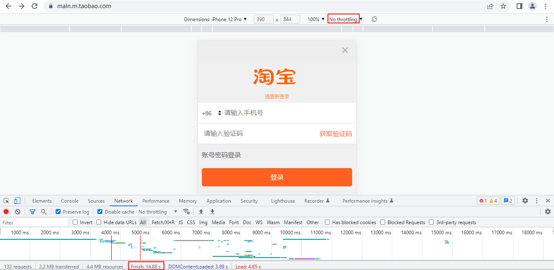Screen dimensions: 554x270
Task: Go forward in browser history
Action: 22,6
